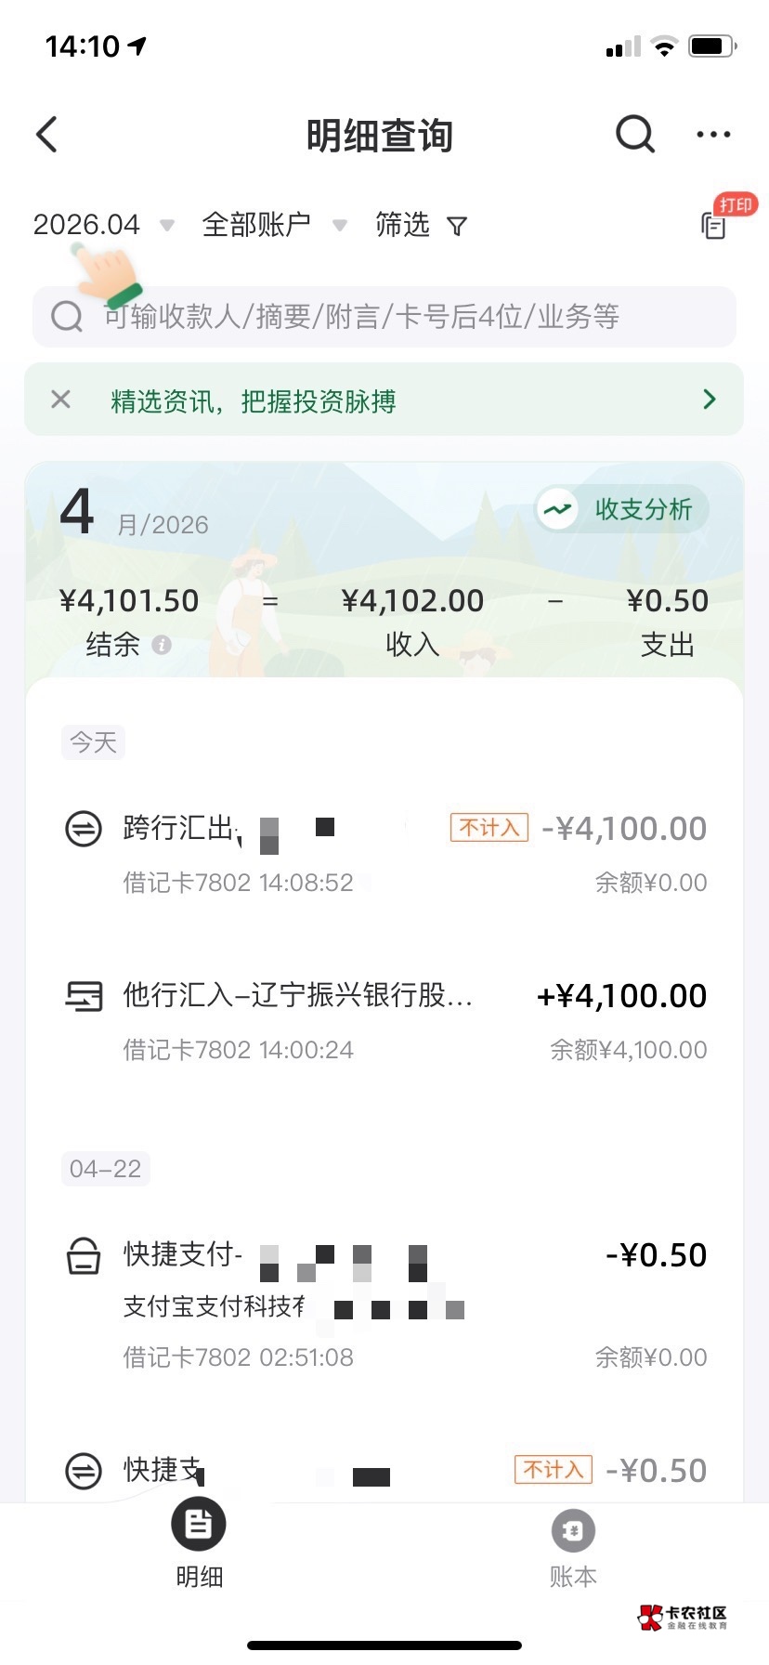Image resolution: width=769 pixels, height=1665 pixels.
Task: Open the search magnifier icon in header
Action: 635,135
